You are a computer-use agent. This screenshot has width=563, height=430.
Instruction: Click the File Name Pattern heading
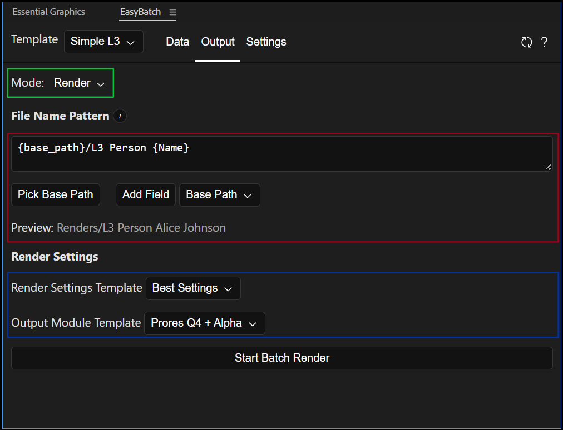click(60, 116)
